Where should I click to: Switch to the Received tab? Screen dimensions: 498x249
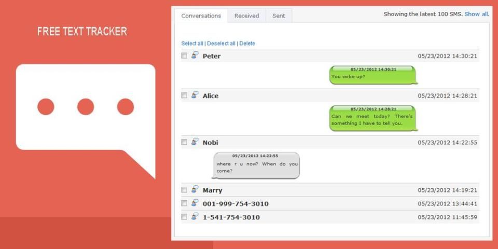click(x=246, y=16)
